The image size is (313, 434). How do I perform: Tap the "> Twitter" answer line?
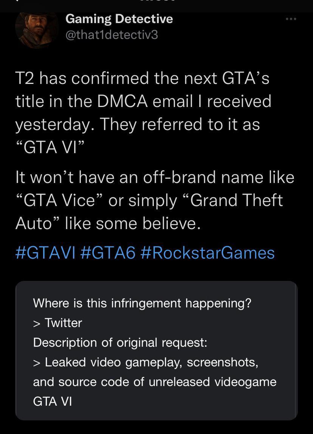coord(57,323)
